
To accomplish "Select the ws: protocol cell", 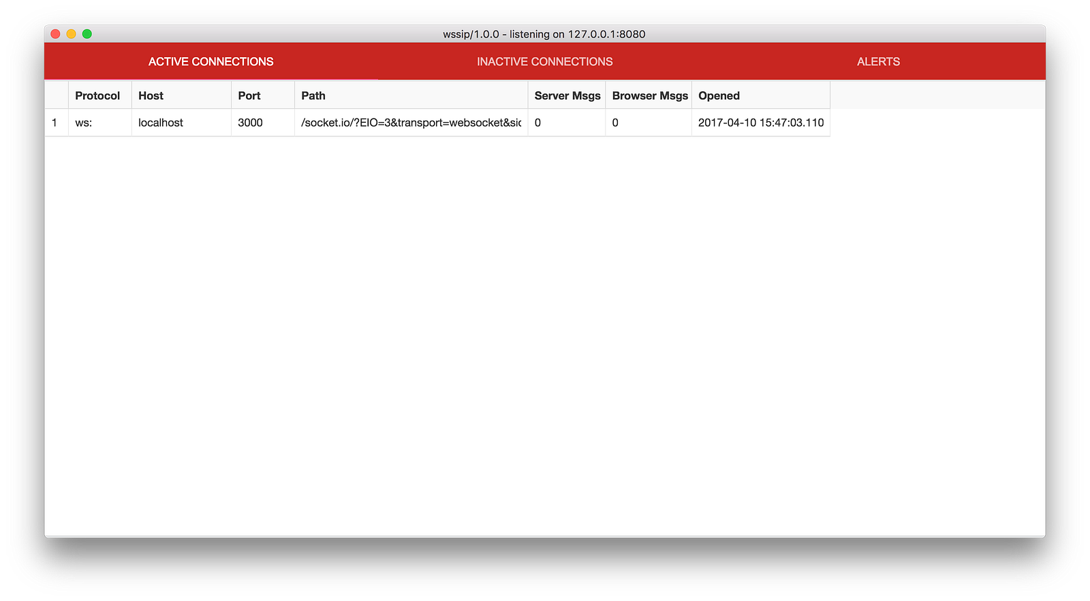I will (x=100, y=123).
